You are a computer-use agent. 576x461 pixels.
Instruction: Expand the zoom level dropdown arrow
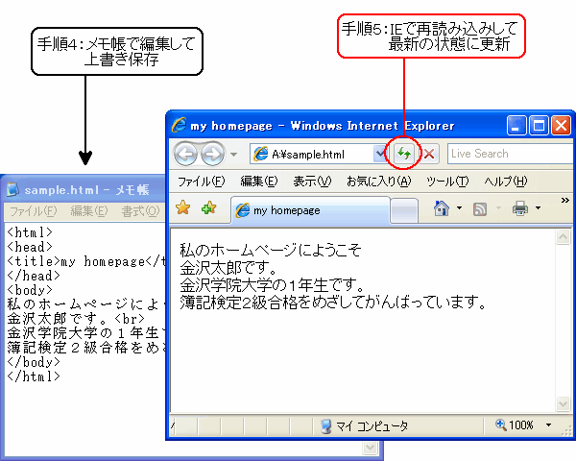pos(548,425)
